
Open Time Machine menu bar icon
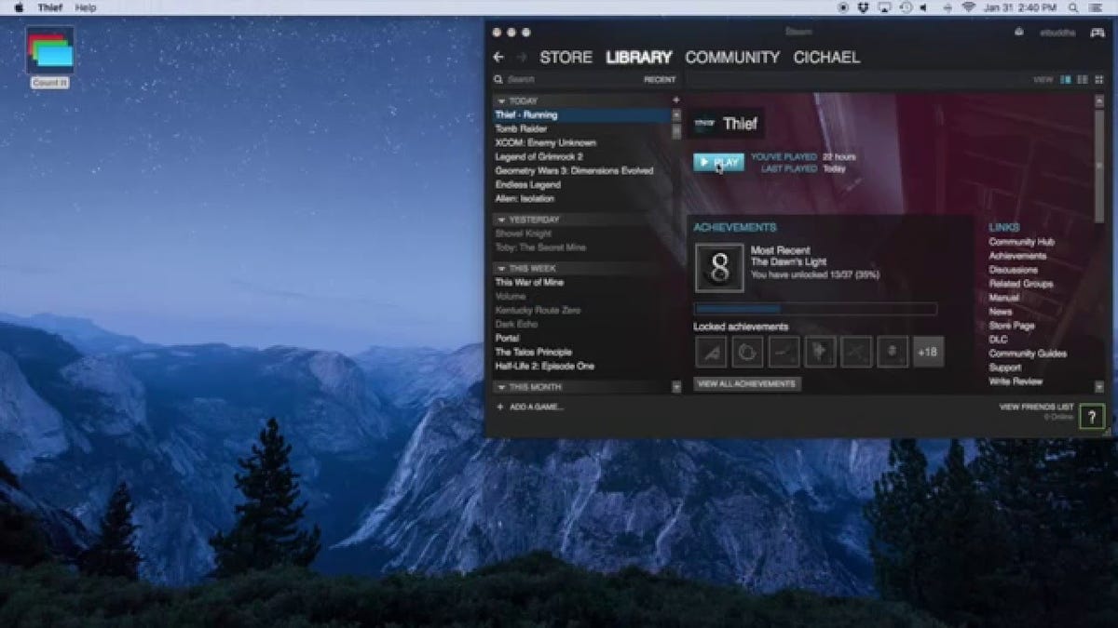907,7
